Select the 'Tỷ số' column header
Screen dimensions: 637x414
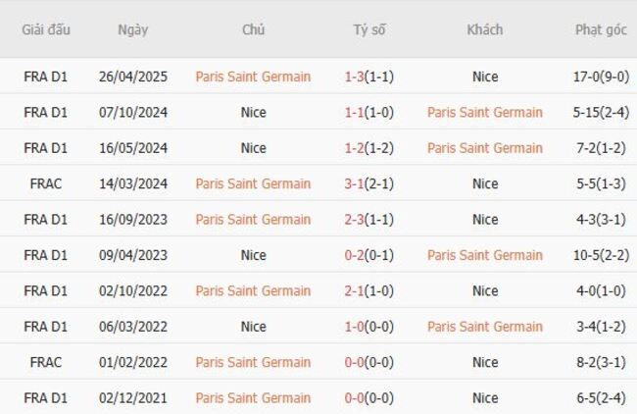coord(369,29)
